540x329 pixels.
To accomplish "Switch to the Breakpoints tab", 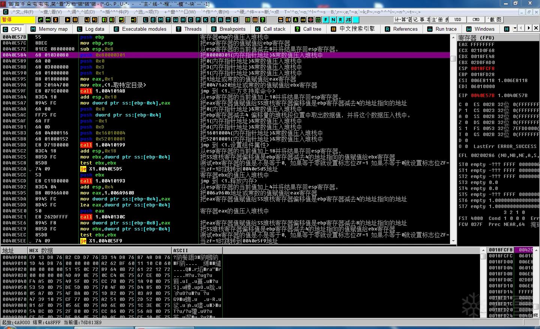I will point(228,29).
